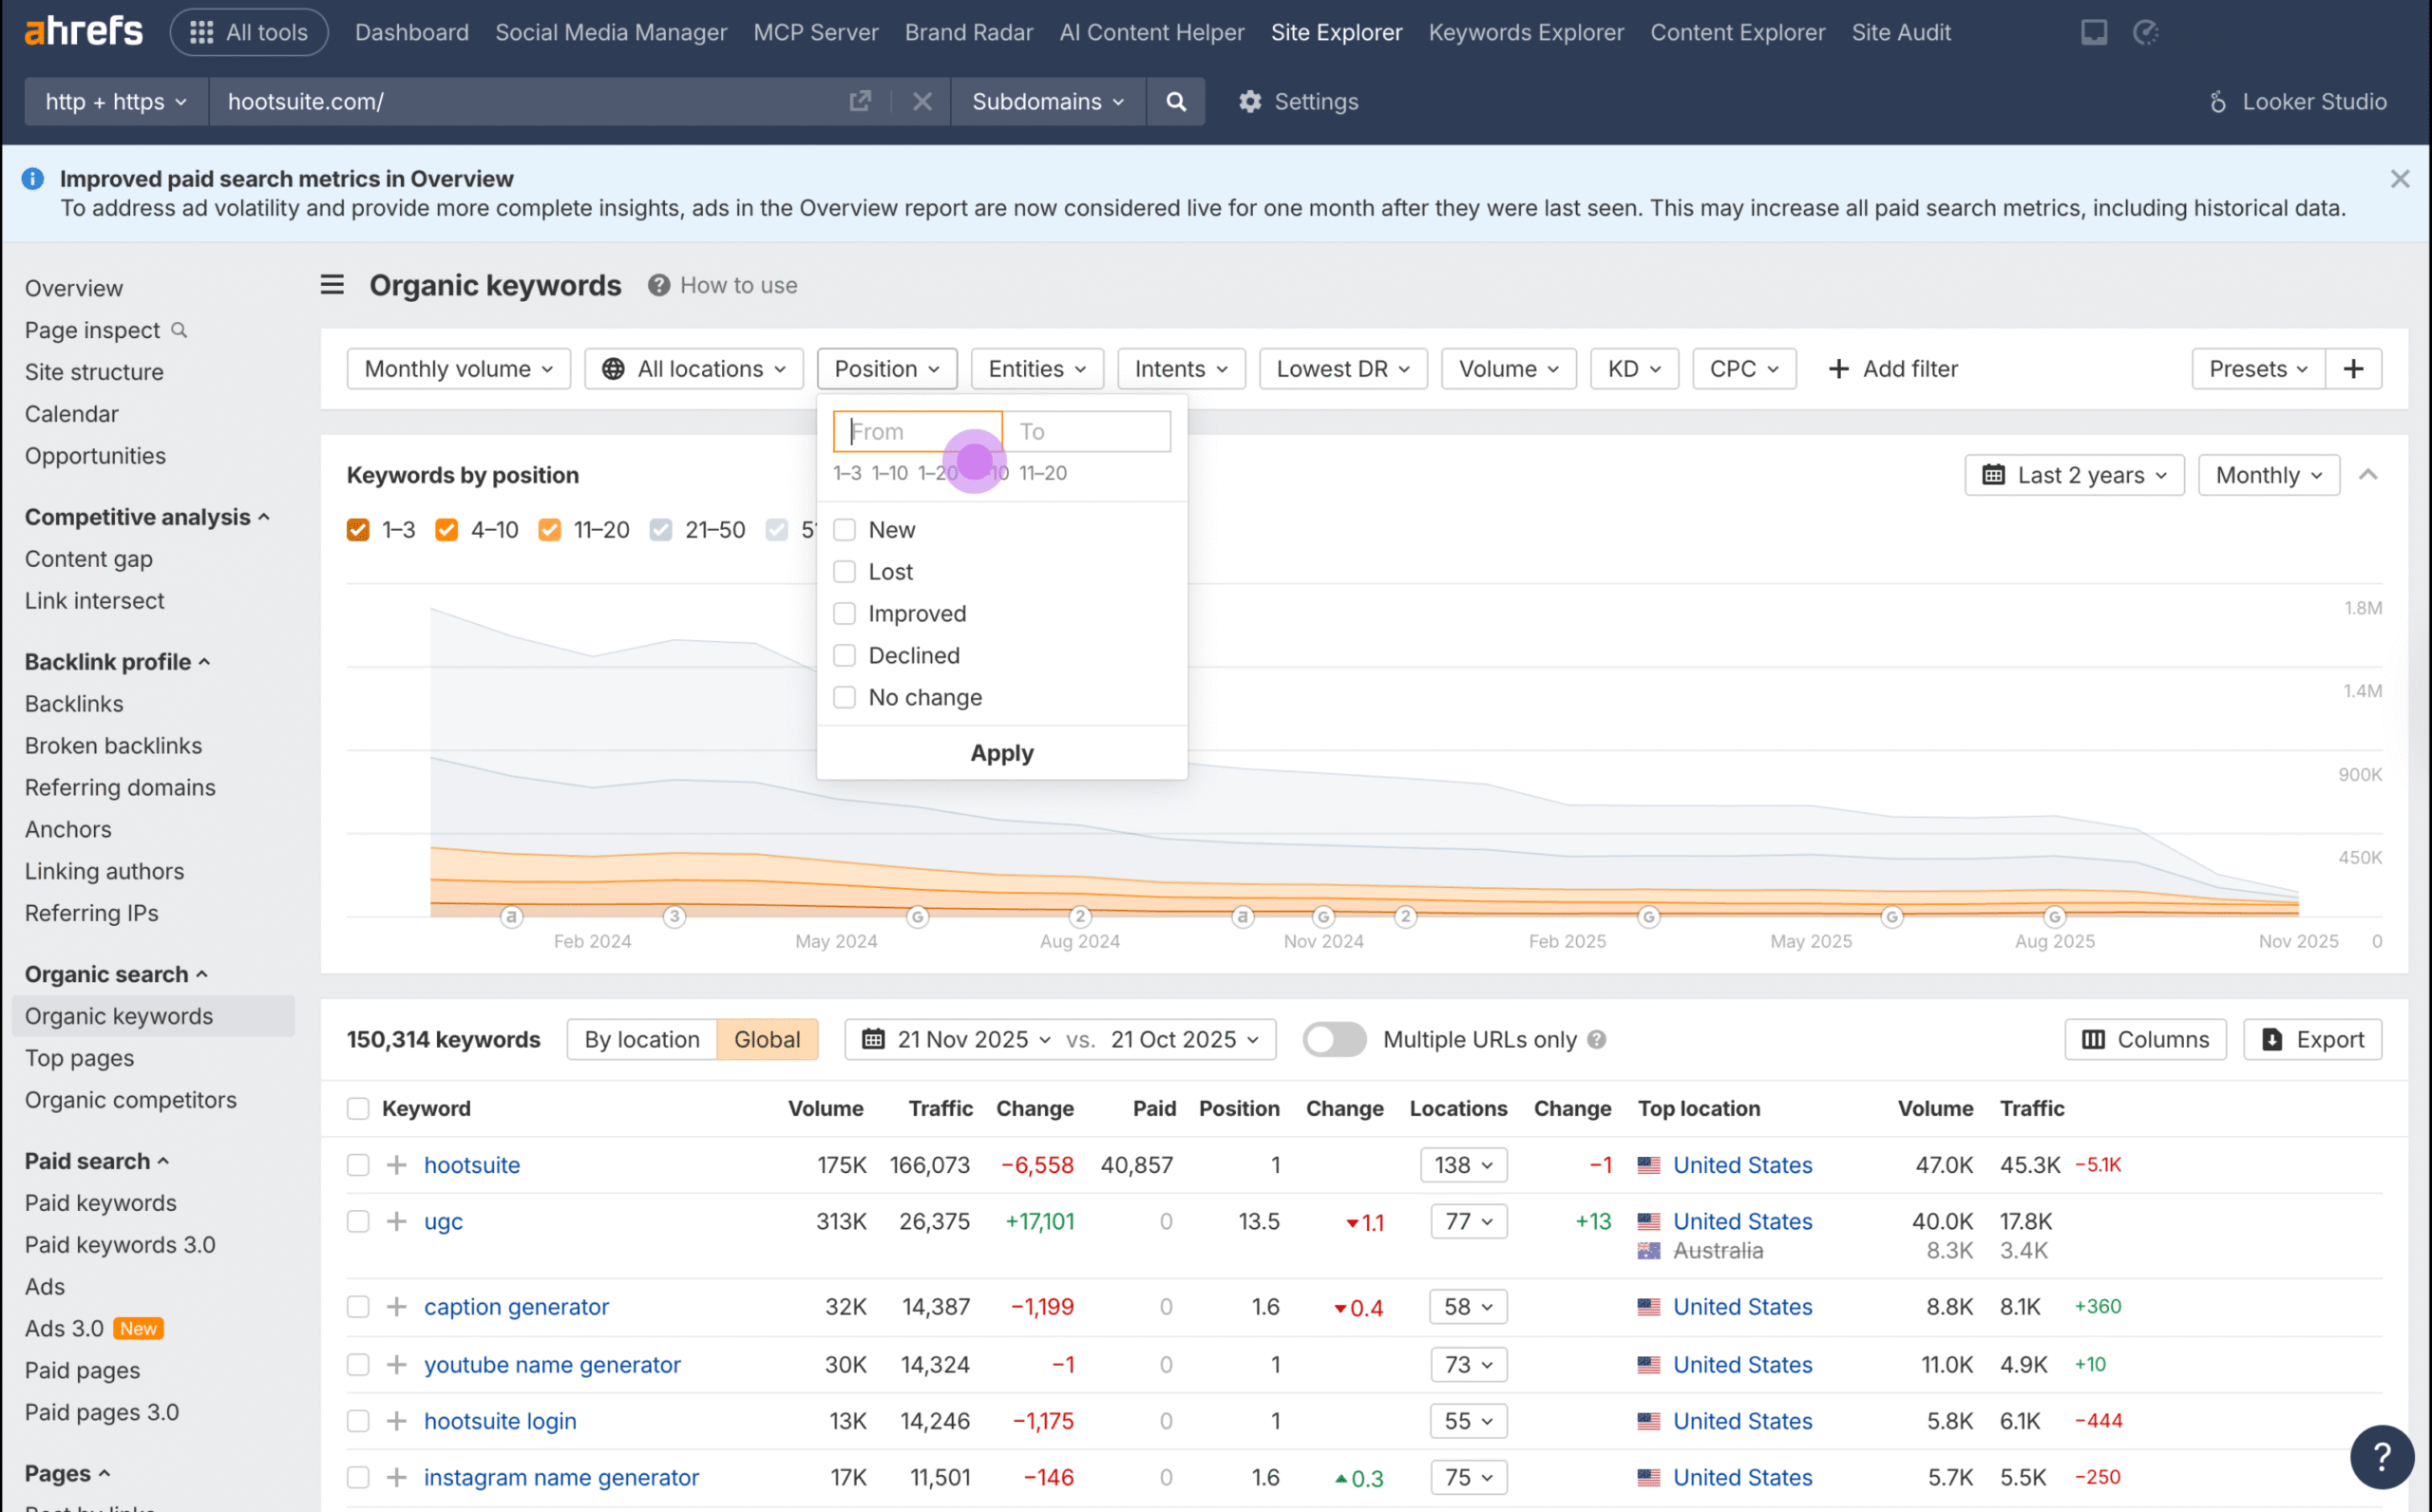Apply the position filter
The width and height of the screenshot is (2432, 1512).
(1001, 753)
